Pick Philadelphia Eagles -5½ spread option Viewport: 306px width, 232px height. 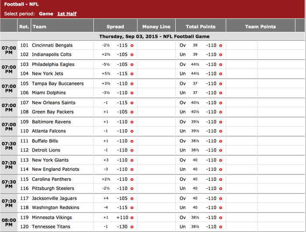(x=132, y=65)
